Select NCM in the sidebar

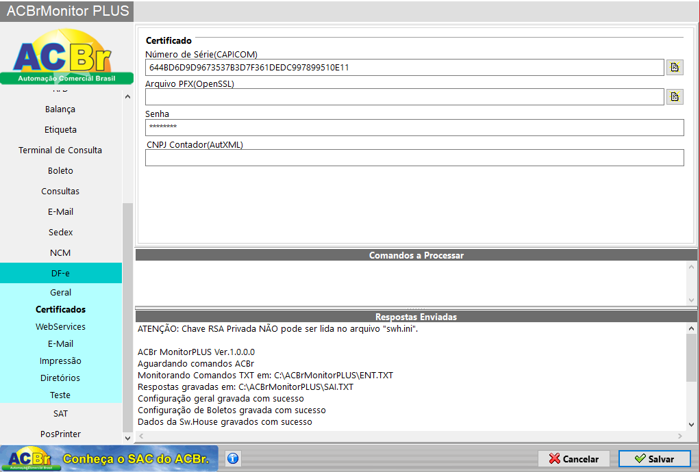(x=60, y=252)
